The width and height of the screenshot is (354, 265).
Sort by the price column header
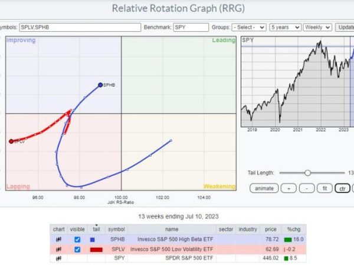tap(271, 230)
